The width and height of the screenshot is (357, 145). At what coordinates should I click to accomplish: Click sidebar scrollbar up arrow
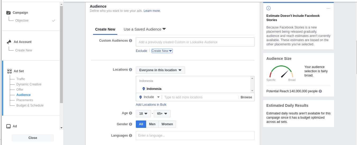[62, 4]
